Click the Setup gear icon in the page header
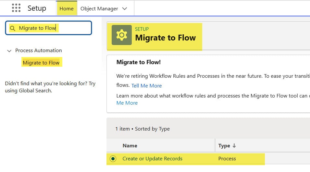 click(x=122, y=35)
